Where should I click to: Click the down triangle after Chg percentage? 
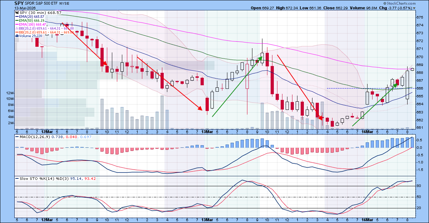tap(414, 8)
